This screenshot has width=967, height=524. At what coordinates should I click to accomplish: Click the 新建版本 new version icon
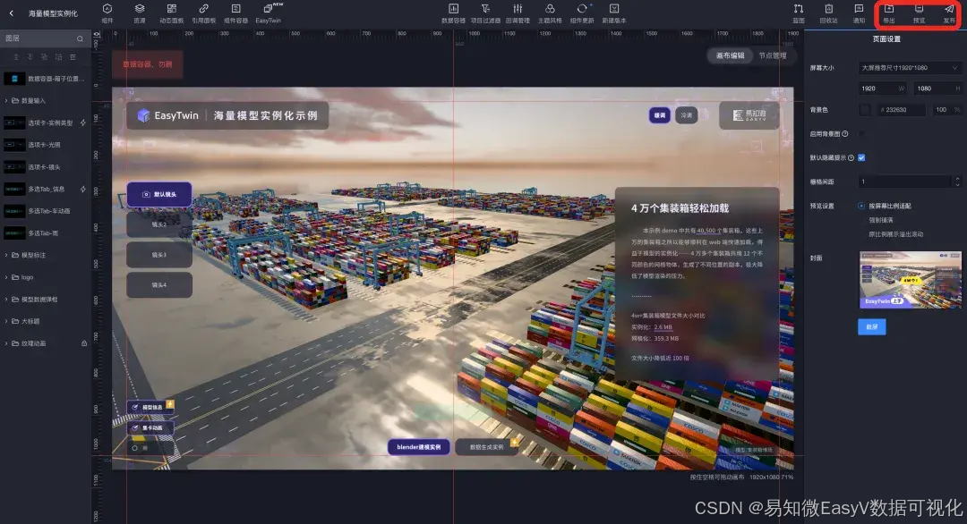coord(614,9)
